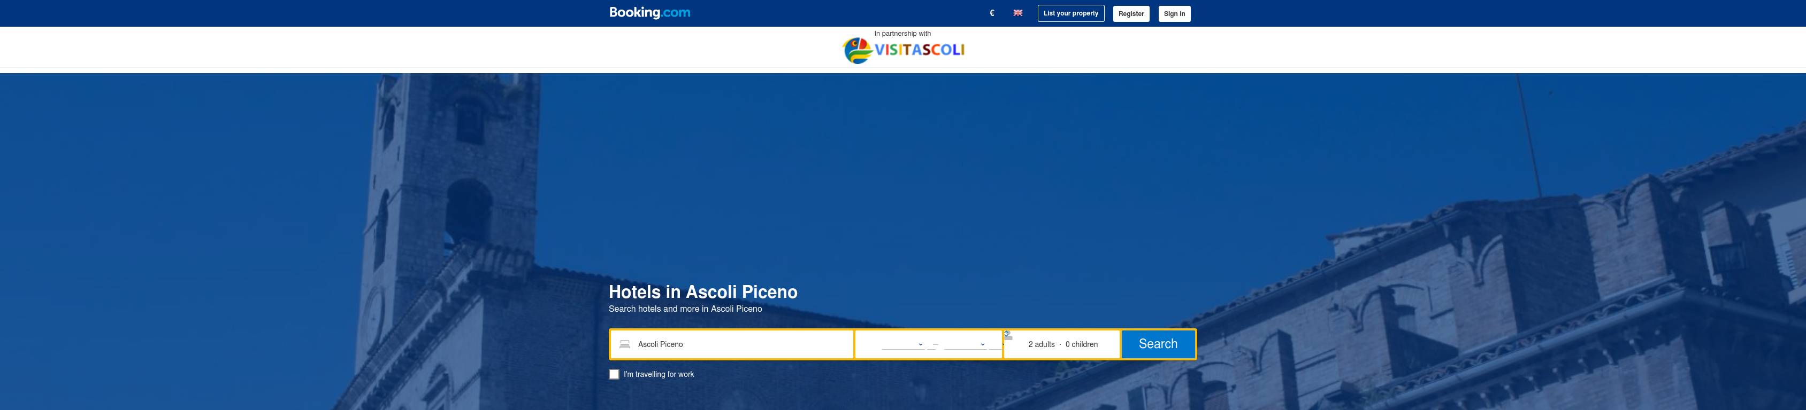1806x410 pixels.
Task: Click the guest person icon above occupancy
Action: 1007,335
